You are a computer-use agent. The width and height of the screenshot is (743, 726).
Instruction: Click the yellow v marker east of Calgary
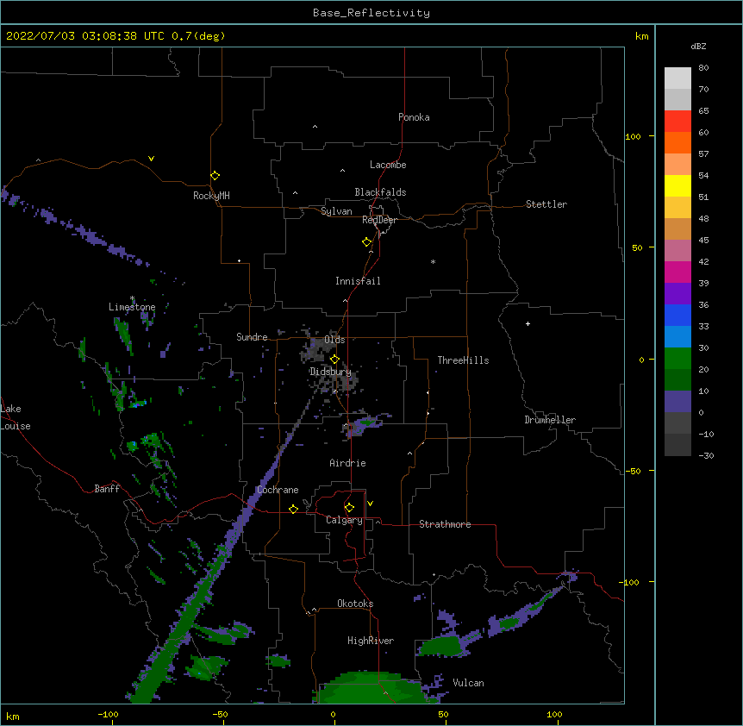(370, 504)
